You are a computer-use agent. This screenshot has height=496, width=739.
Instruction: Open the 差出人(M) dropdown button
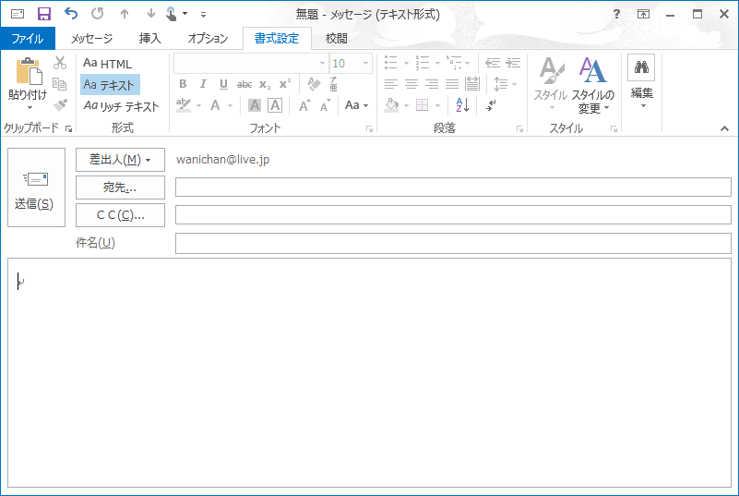[120, 160]
